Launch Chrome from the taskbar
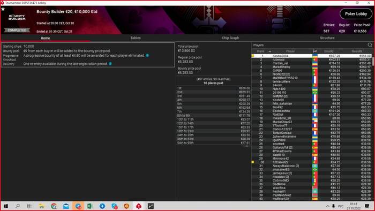Screen dimensions: 375x211 click(x=54, y=206)
